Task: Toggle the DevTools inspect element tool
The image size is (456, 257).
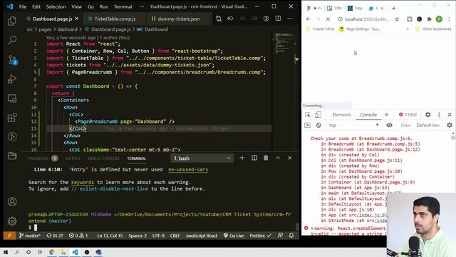Action: pyautogui.click(x=308, y=115)
